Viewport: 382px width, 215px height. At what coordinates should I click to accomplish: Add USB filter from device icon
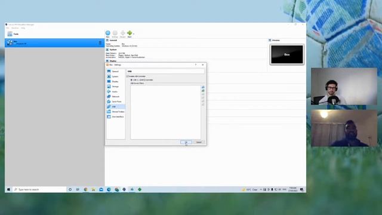203,90
